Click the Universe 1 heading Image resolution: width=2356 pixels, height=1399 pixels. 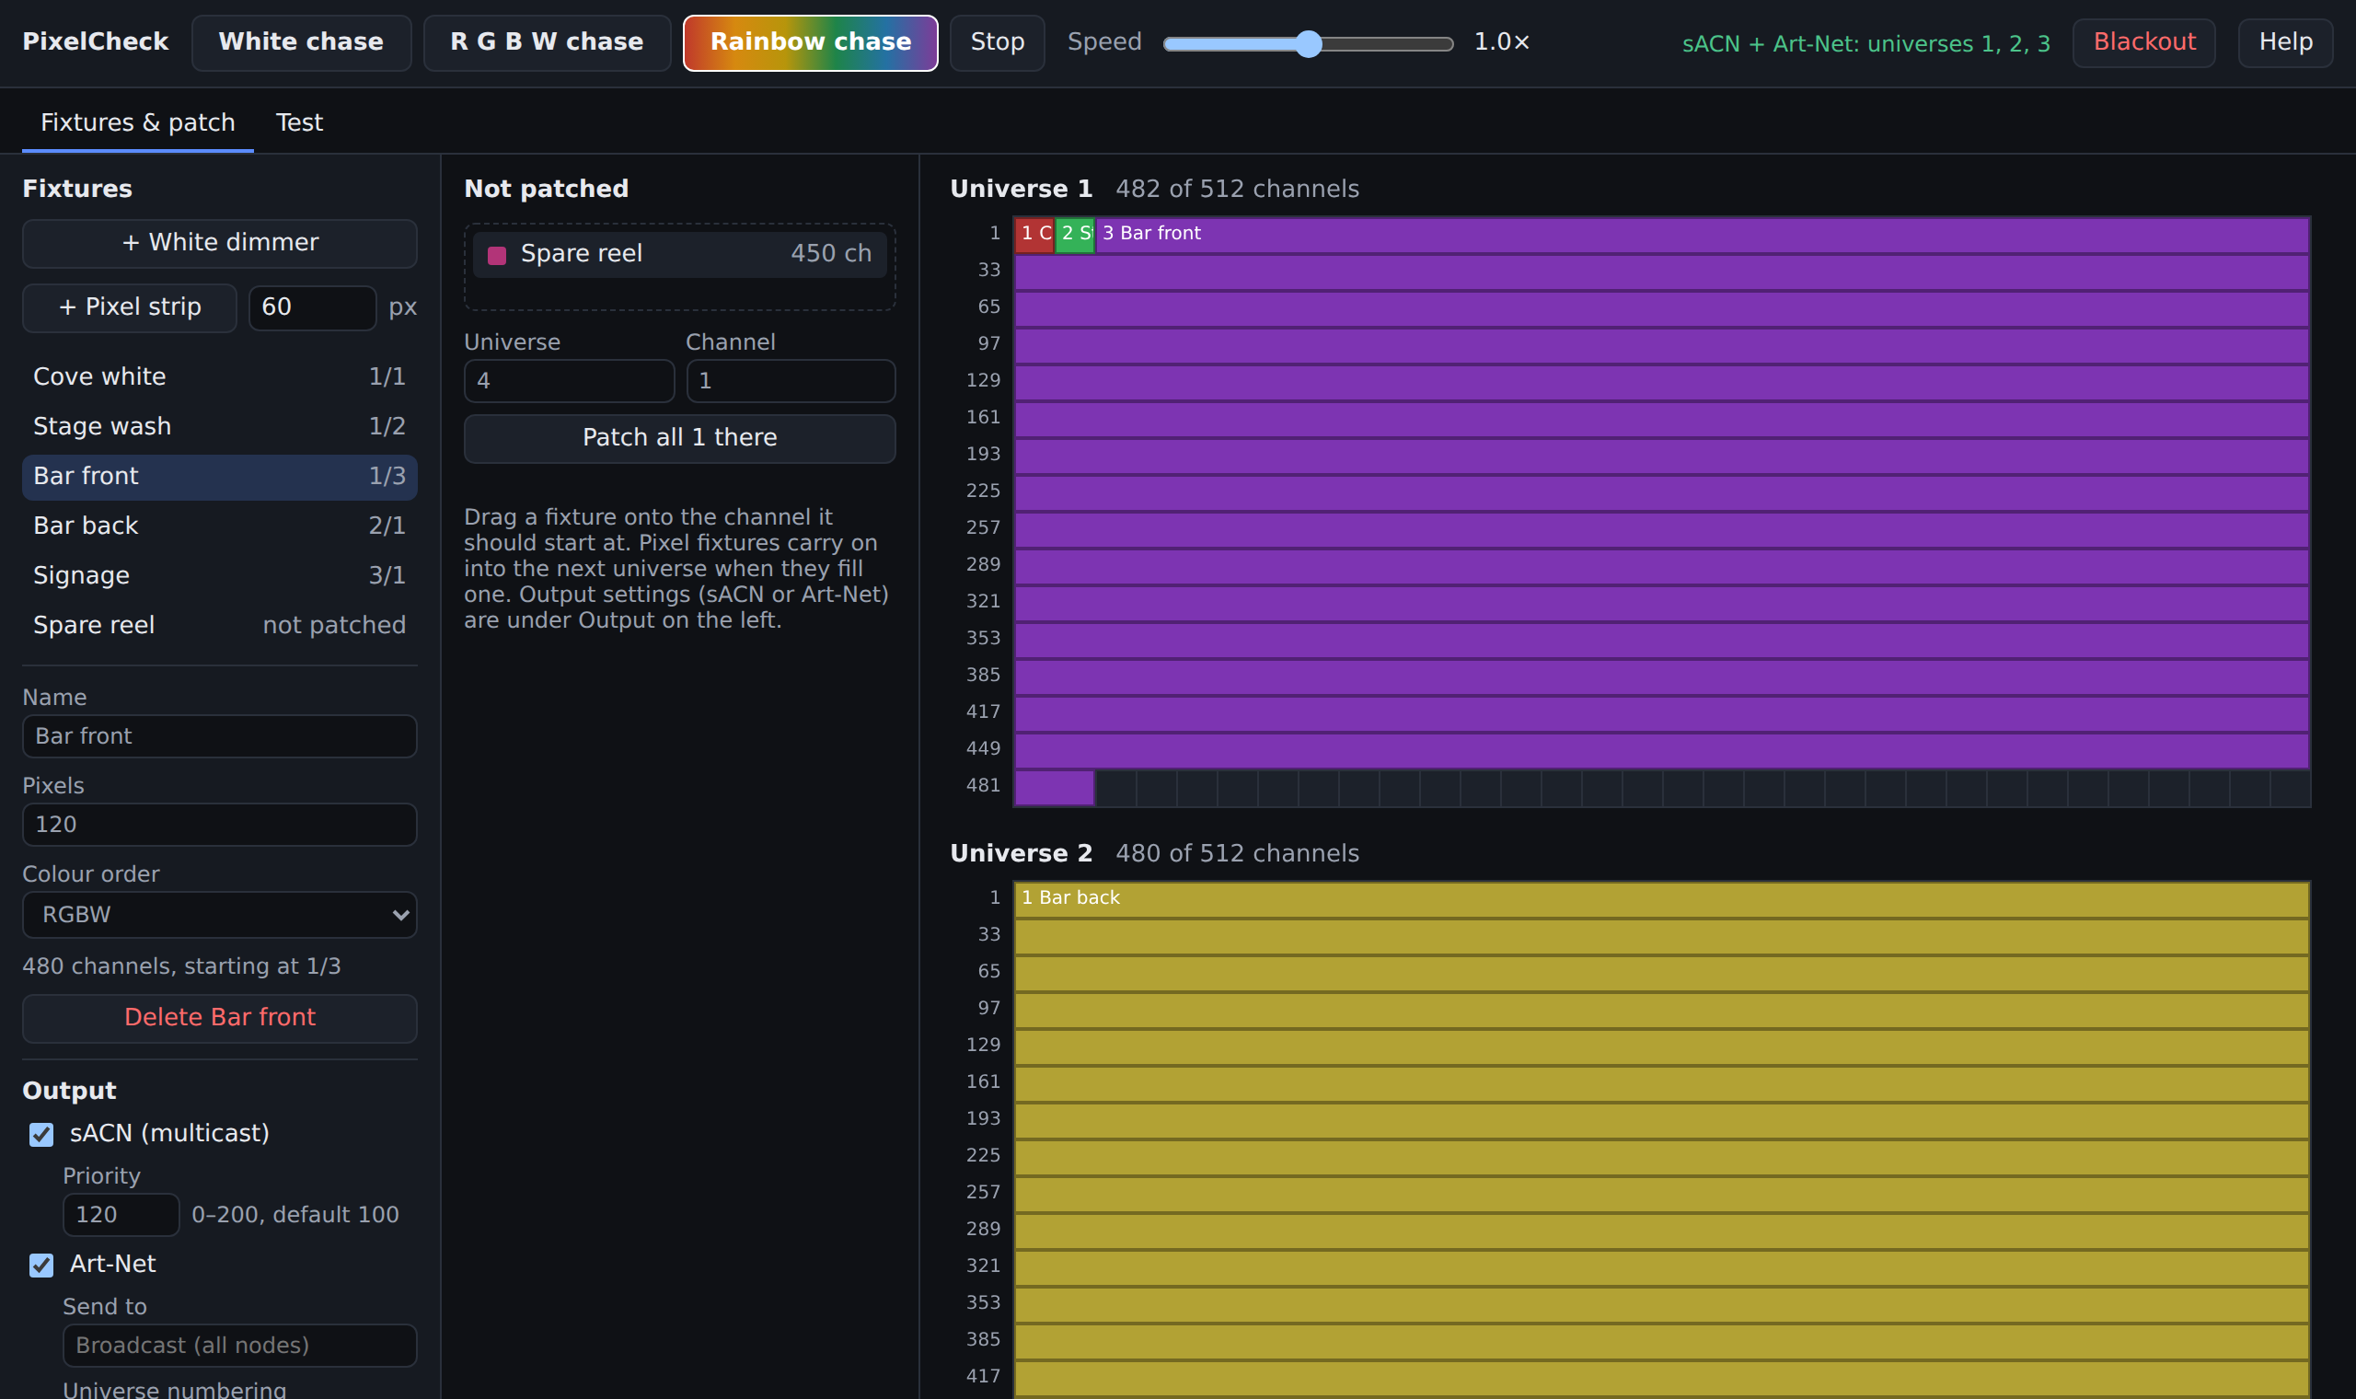[1021, 189]
